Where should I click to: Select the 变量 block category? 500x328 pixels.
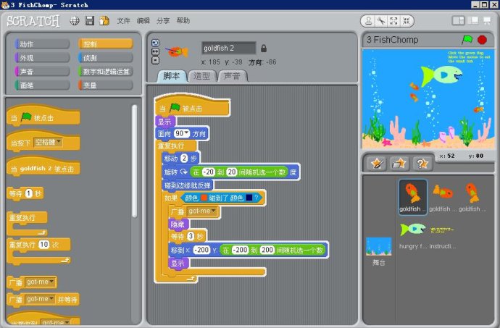[106, 85]
